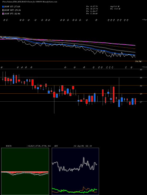Select the 'DOW PT: 32.96' legend text
Screen dimensions: 147x195
(12, 14)
